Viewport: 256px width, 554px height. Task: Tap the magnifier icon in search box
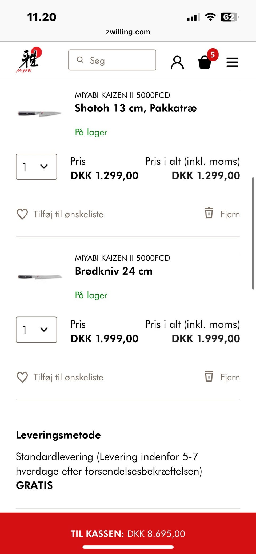pyautogui.click(x=80, y=60)
